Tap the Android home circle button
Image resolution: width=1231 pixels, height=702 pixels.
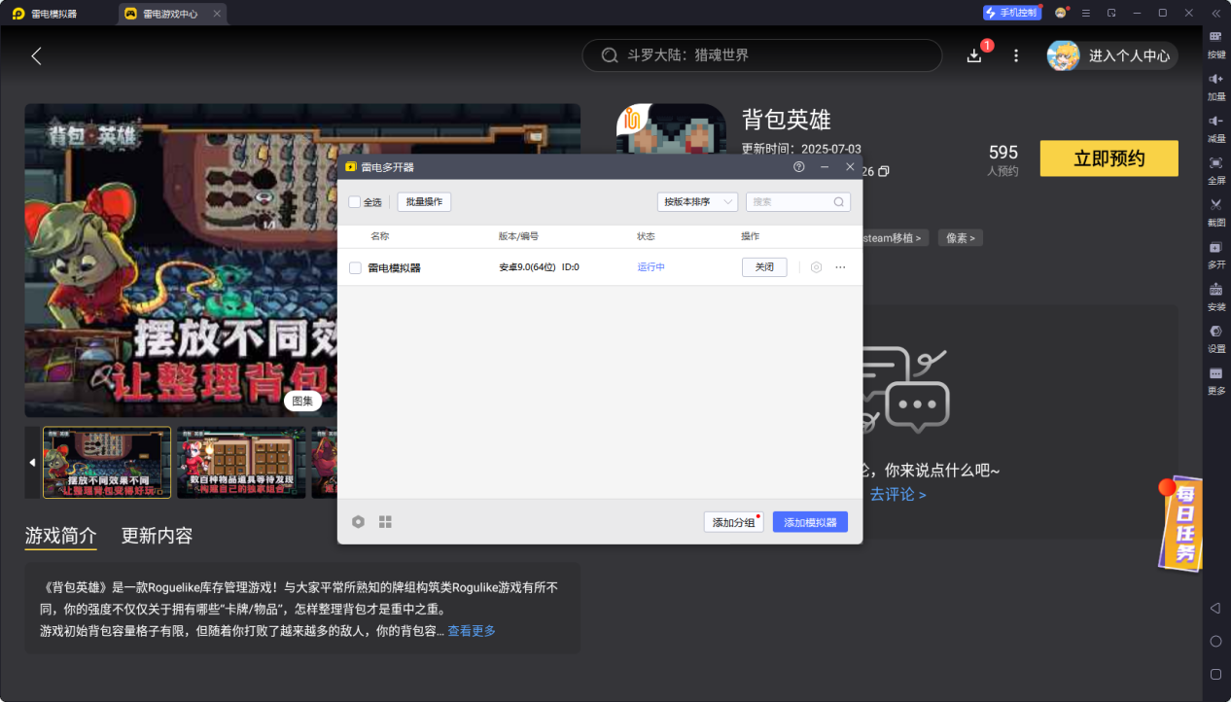[x=1215, y=642]
